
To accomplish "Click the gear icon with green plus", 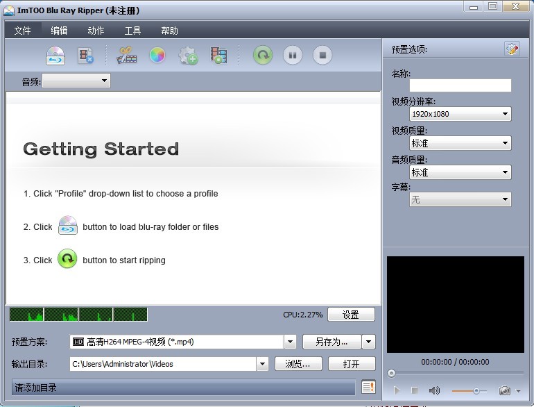I will click(188, 55).
